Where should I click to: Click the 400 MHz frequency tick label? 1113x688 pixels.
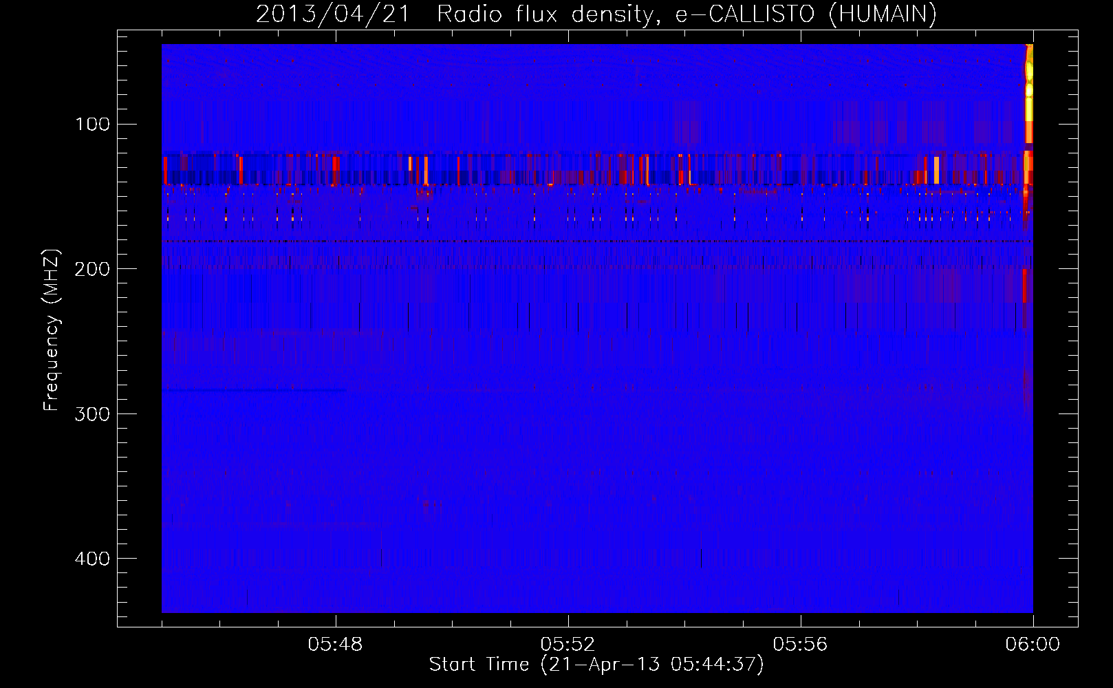[x=92, y=558]
